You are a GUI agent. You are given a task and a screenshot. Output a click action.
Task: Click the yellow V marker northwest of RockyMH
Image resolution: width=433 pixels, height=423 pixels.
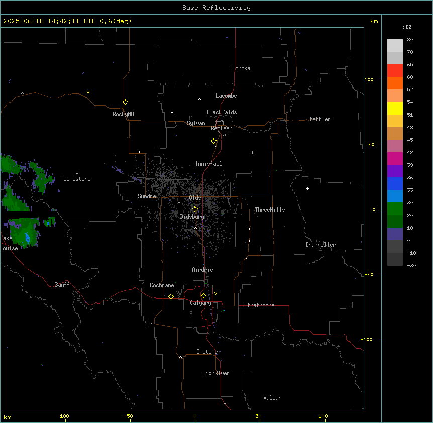coord(88,92)
